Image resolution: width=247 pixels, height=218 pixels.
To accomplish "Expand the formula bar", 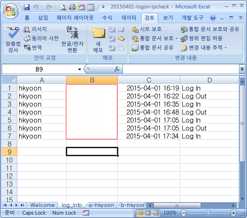I will click(242, 69).
